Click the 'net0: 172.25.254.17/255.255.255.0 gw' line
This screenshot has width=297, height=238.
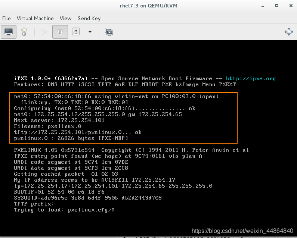coord(98,114)
